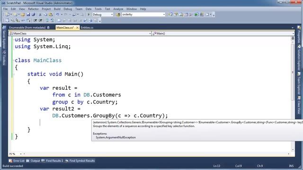This screenshot has width=303, height=170.
Task: Click the Add New Item toolbar icon
Action: [15, 15]
